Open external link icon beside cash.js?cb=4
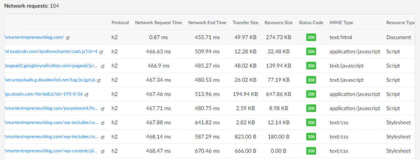Viewport: 420px width, 160px height. (x=101, y=52)
